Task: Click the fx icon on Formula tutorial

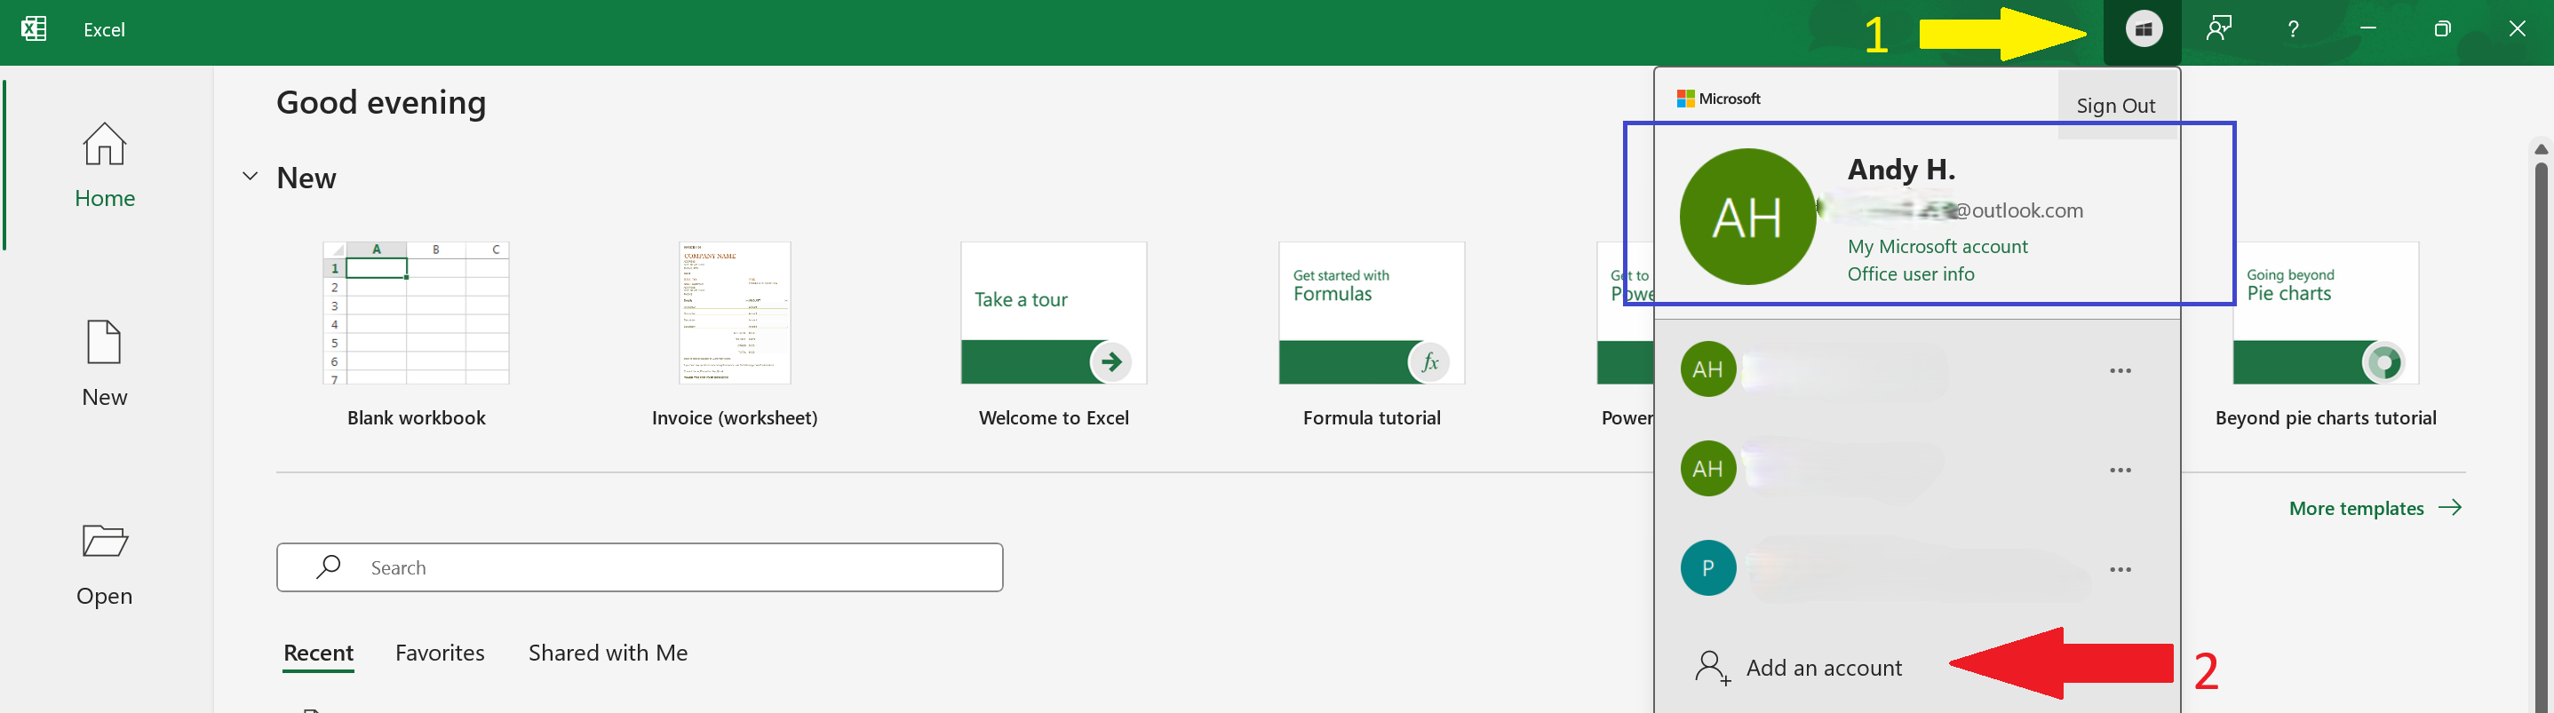Action: (x=1428, y=361)
